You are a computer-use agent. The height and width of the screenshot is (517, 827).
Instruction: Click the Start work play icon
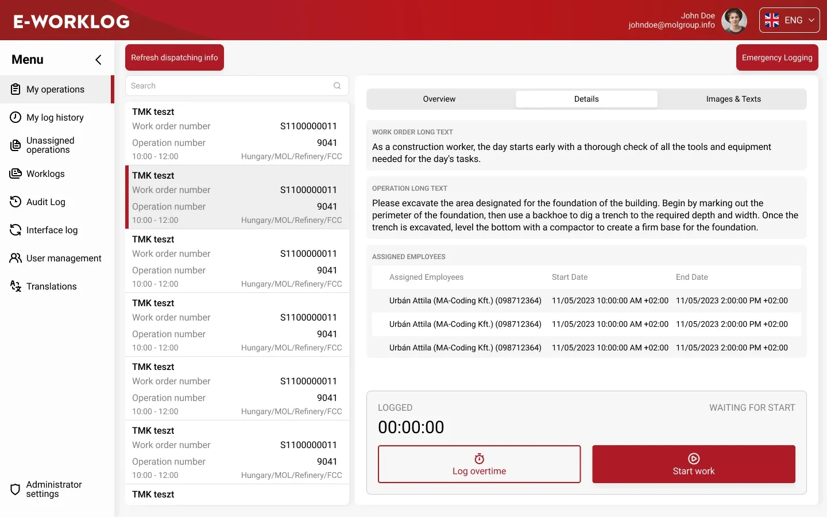[x=694, y=458]
